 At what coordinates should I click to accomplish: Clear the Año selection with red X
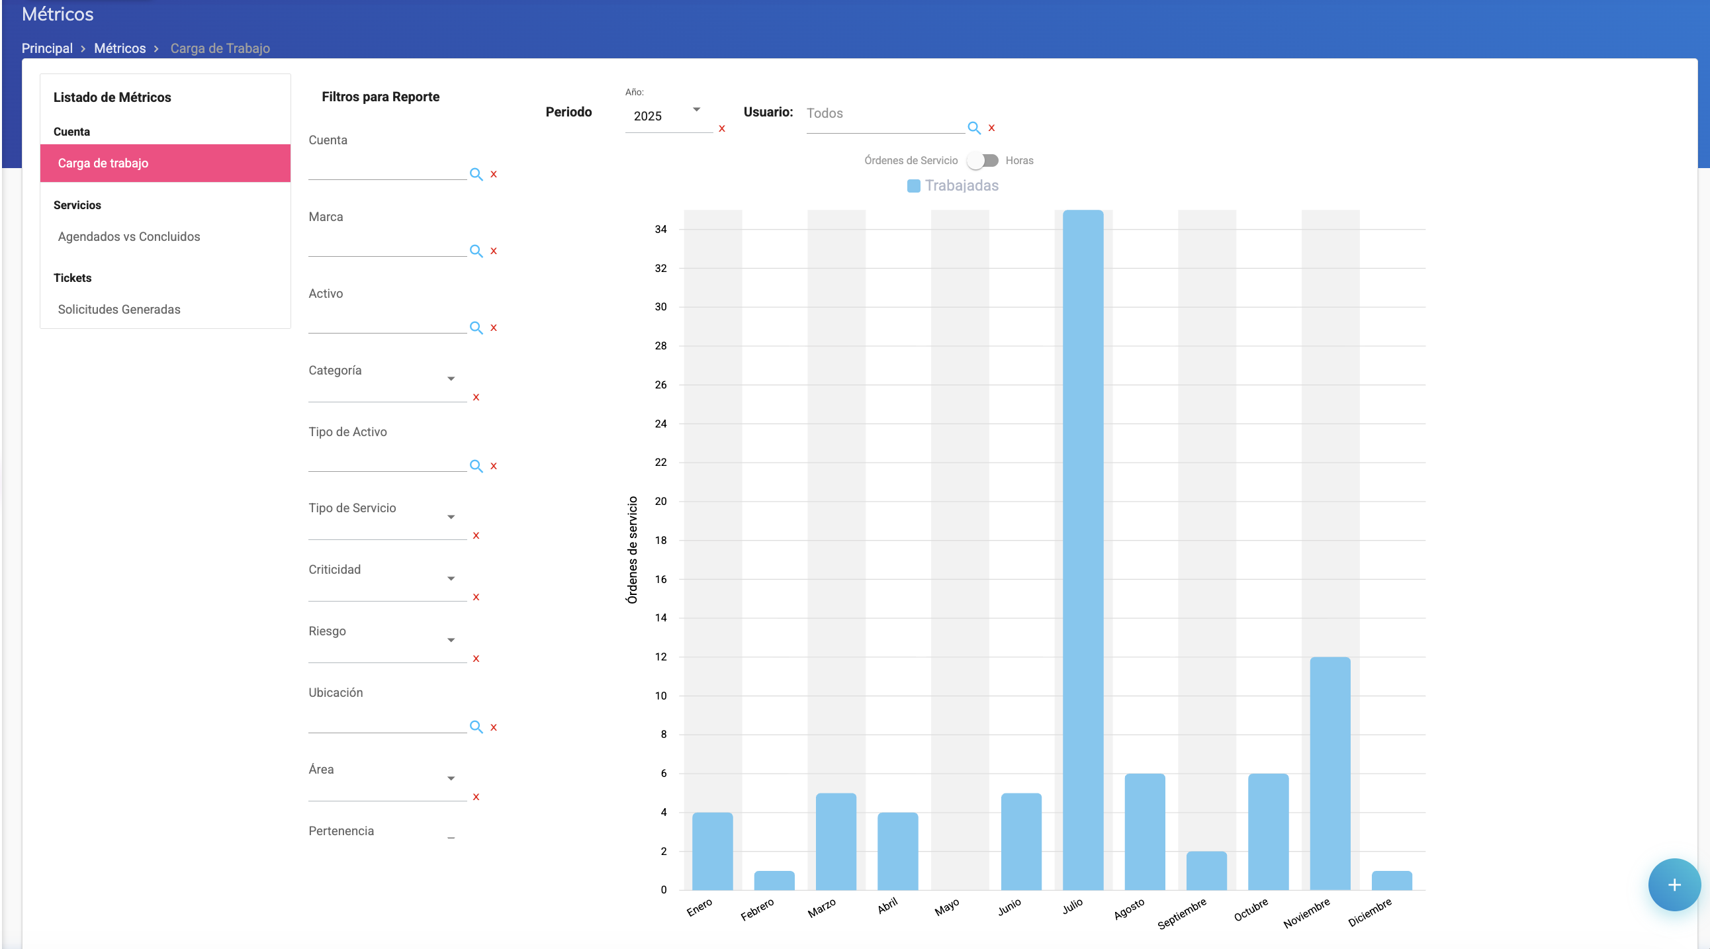point(721,129)
